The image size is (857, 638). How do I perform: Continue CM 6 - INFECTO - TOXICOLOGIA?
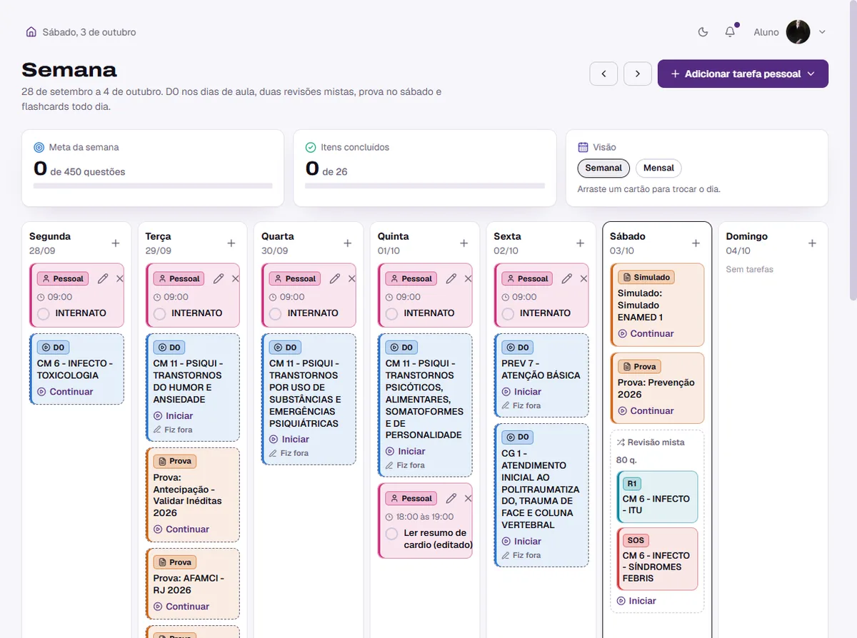click(65, 392)
